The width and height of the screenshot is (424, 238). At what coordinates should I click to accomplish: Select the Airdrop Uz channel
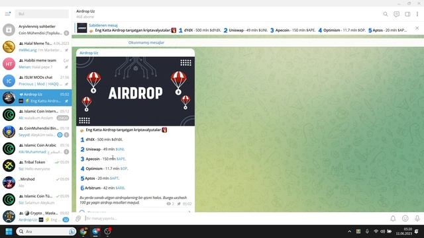coord(36,98)
